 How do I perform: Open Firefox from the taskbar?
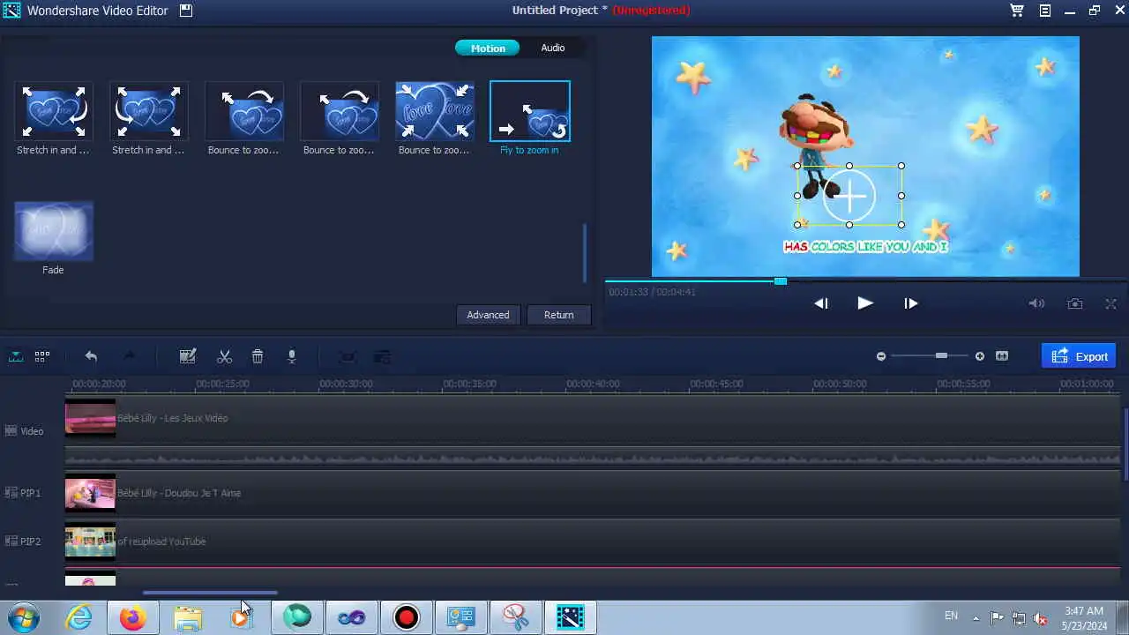click(133, 617)
